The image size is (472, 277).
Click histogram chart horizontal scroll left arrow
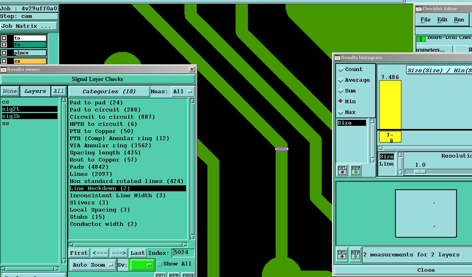pos(380,148)
